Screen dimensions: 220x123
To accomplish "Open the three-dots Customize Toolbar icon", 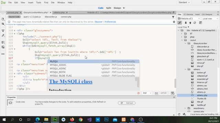I will (3, 54).
